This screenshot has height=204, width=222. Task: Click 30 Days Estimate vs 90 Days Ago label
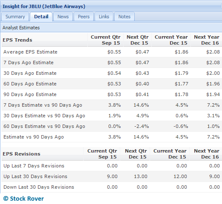[x=44, y=116]
